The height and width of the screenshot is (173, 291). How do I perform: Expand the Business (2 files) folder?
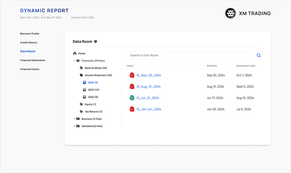click(x=74, y=119)
